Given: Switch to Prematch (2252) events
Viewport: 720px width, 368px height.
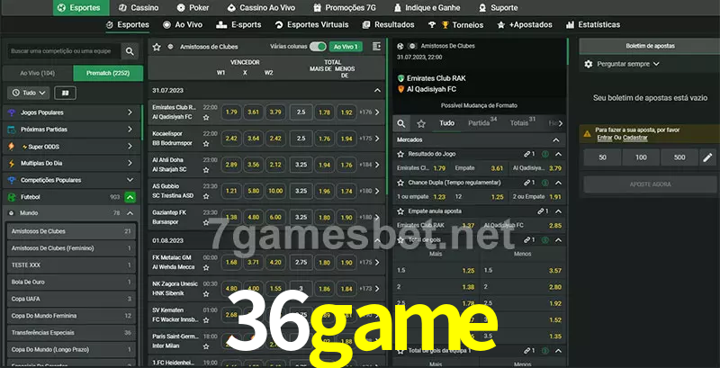Looking at the screenshot, I should click(x=106, y=72).
